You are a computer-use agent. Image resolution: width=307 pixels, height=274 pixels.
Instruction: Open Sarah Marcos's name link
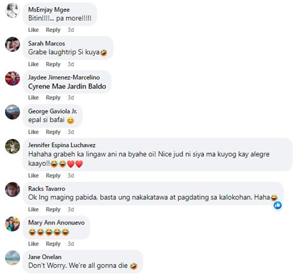tap(46, 43)
